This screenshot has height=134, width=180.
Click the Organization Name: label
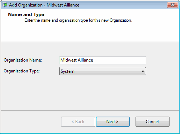tap(23, 60)
